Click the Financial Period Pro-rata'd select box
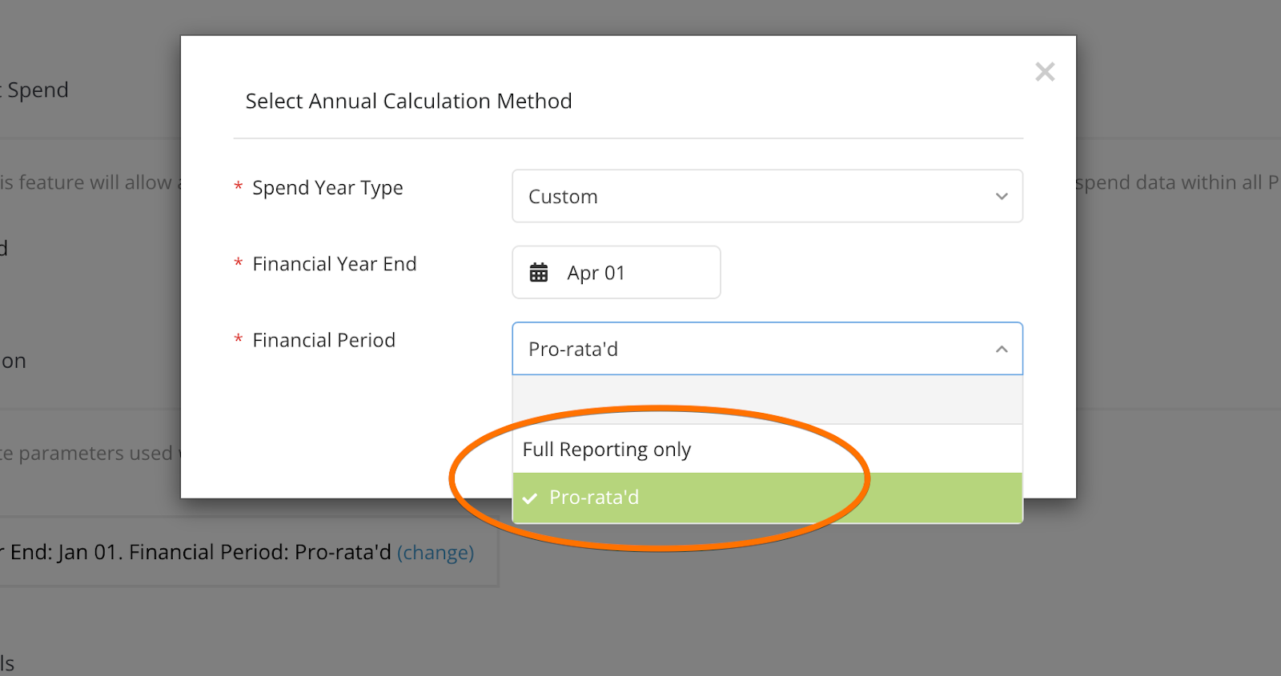The height and width of the screenshot is (676, 1281). [767, 349]
